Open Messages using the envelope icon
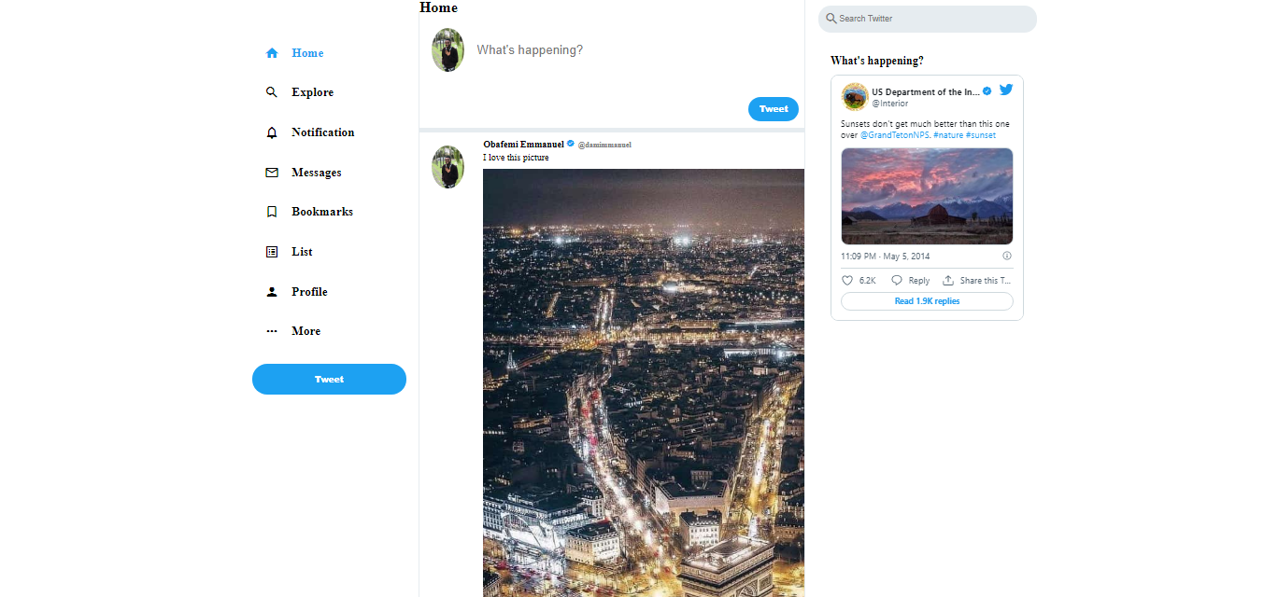 [x=272, y=173]
